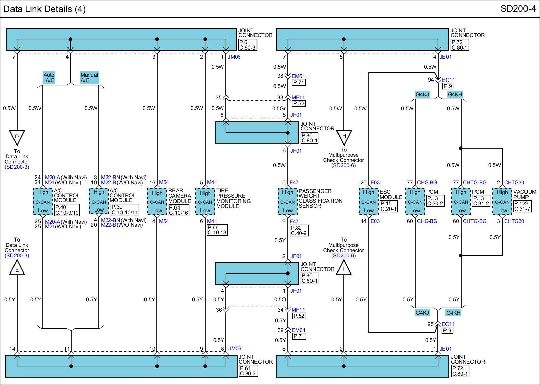
Task: Select the triangle marker labeled H
Action: click(x=344, y=137)
